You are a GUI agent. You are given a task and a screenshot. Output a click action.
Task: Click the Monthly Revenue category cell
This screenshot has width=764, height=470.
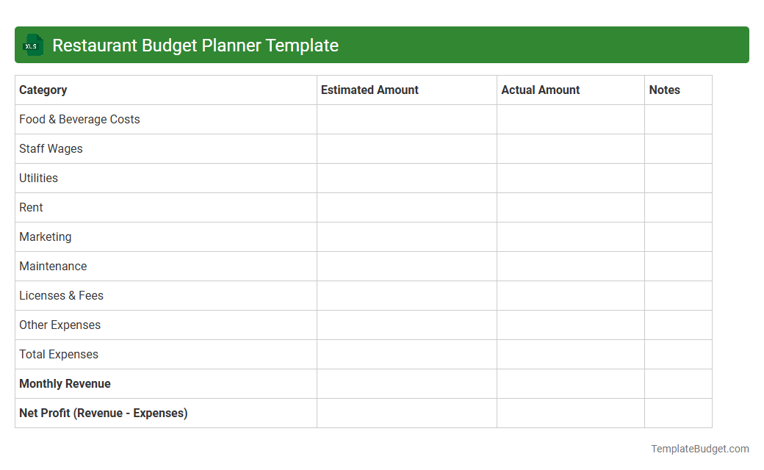click(65, 383)
